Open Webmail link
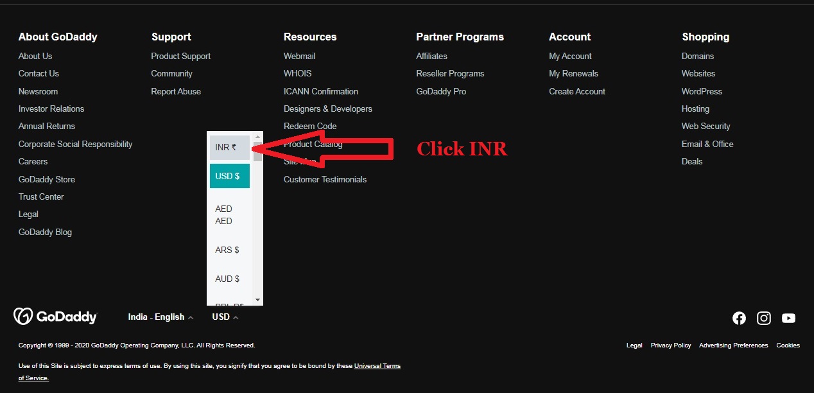This screenshot has height=393, width=814. [x=300, y=56]
